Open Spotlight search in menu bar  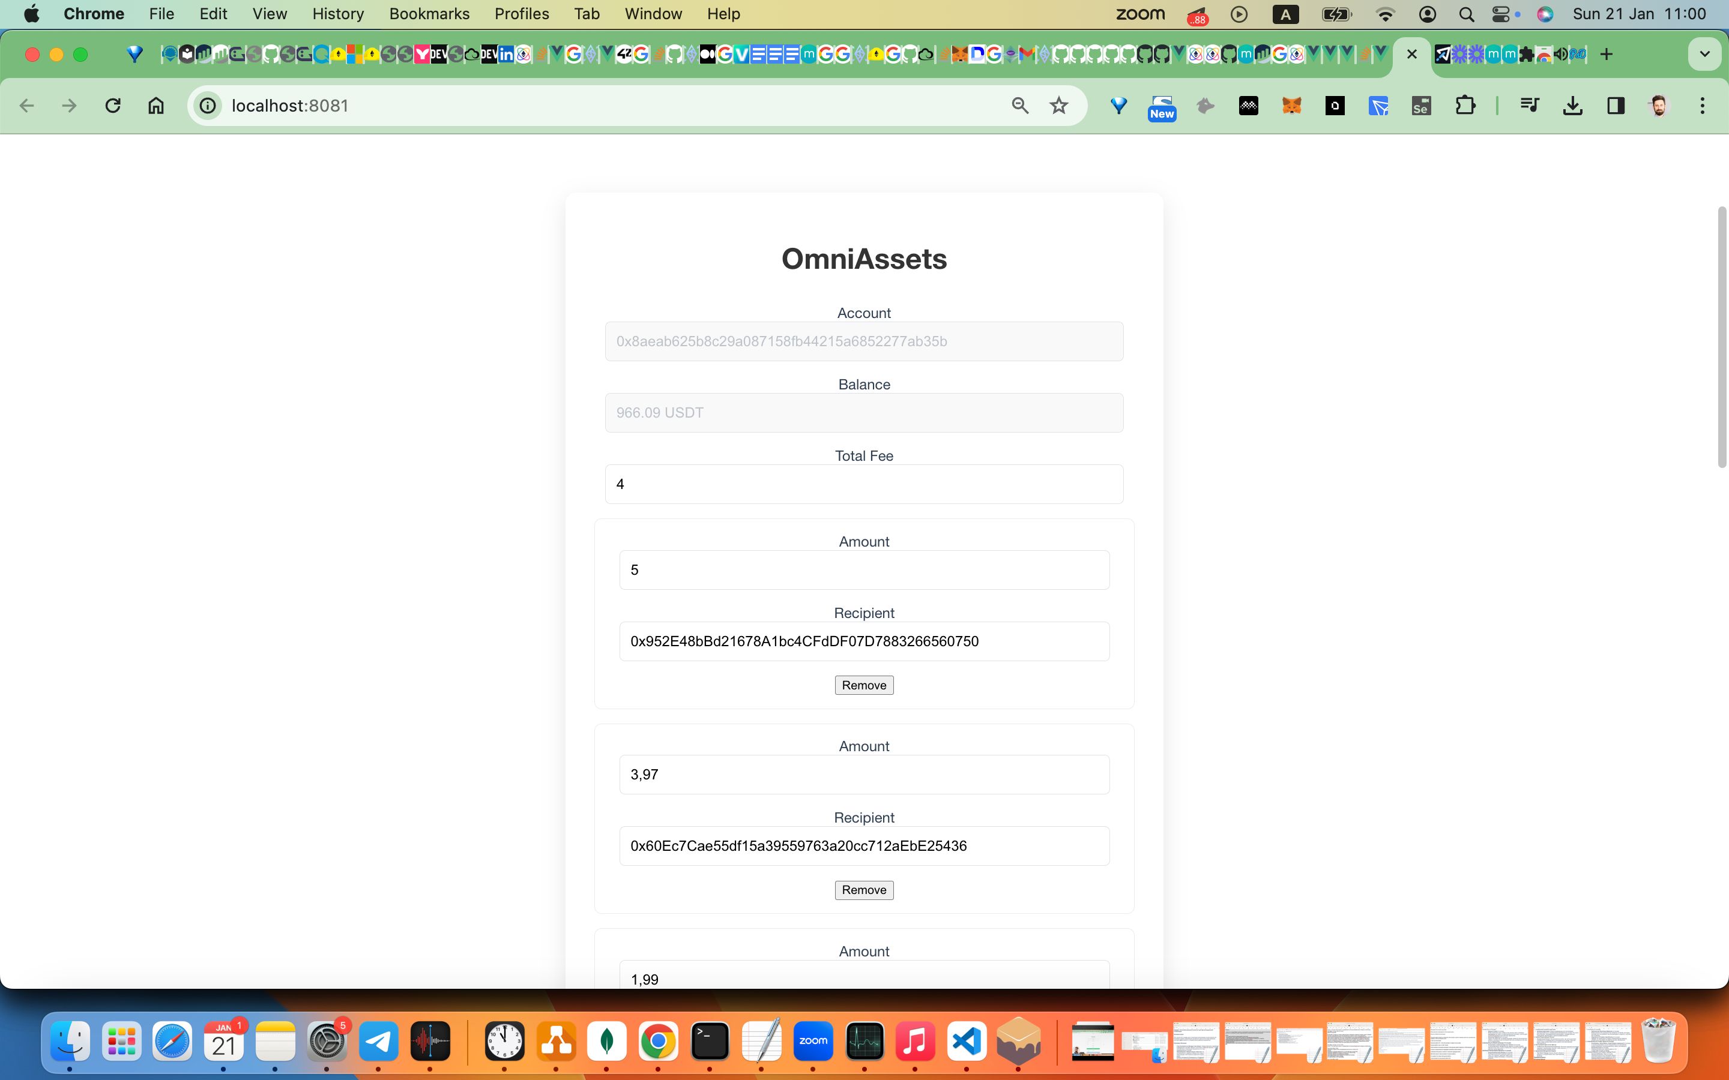[1466, 14]
